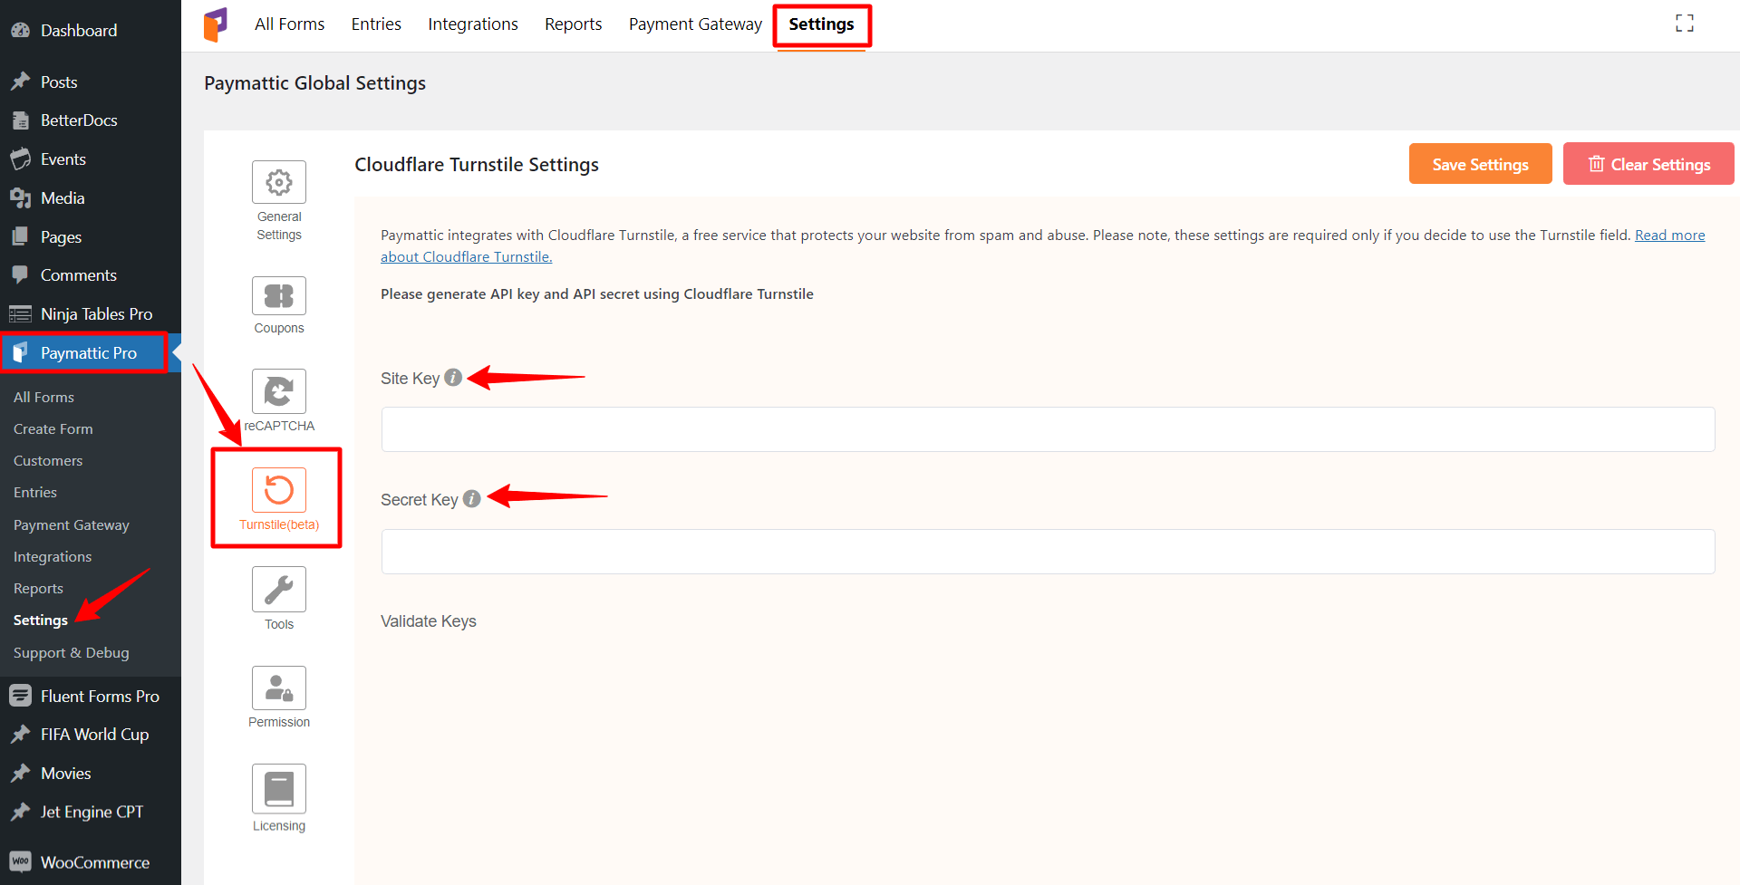Click the WooCommerce icon
The width and height of the screenshot is (1740, 885).
pos(21,861)
